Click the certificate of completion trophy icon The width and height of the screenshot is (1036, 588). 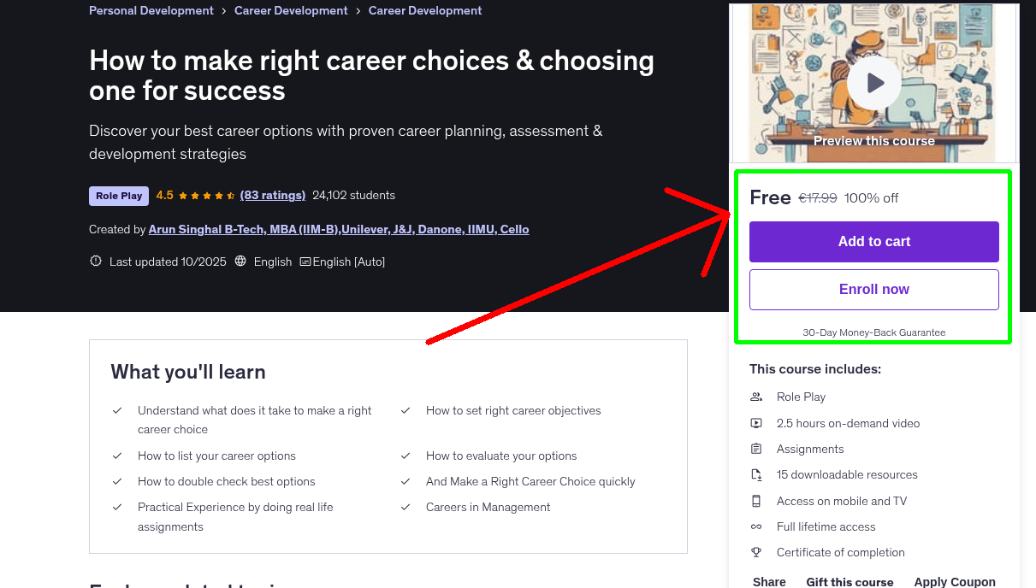pyautogui.click(x=756, y=552)
